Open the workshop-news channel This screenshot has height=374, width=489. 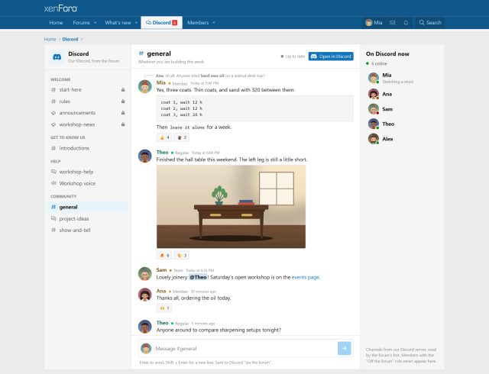click(89, 124)
